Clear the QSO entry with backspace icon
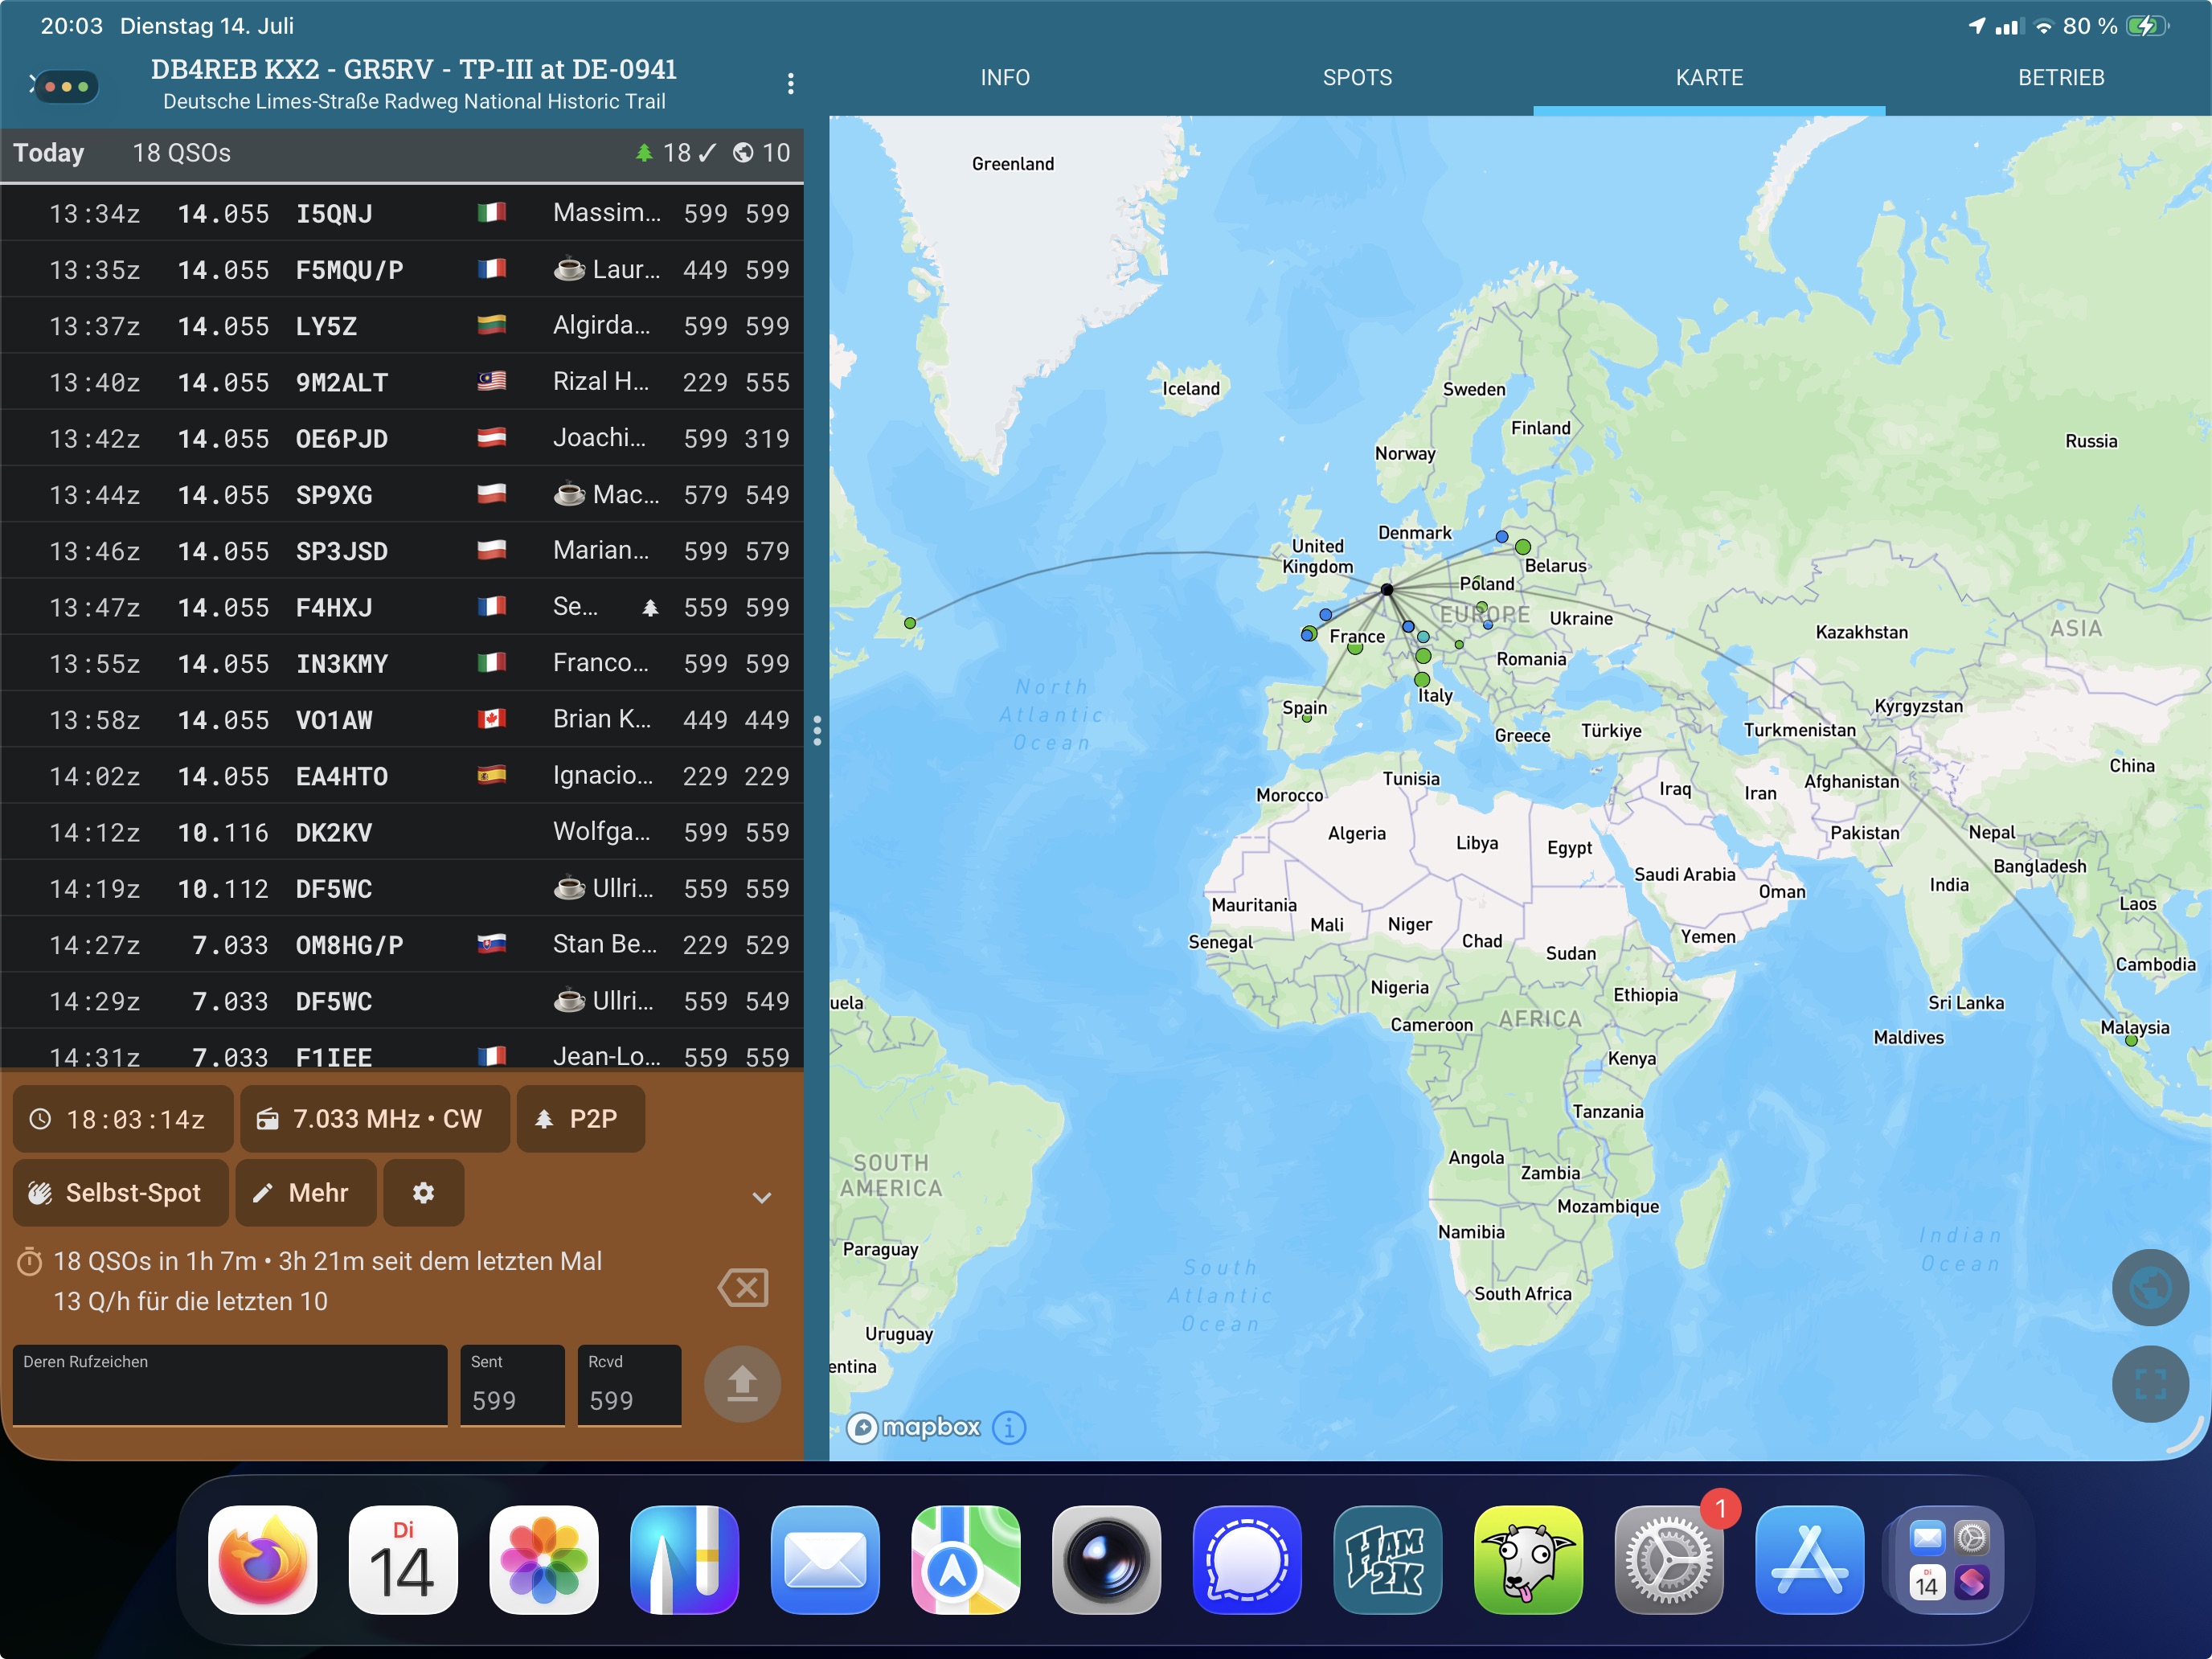This screenshot has height=1659, width=2212. coord(744,1288)
